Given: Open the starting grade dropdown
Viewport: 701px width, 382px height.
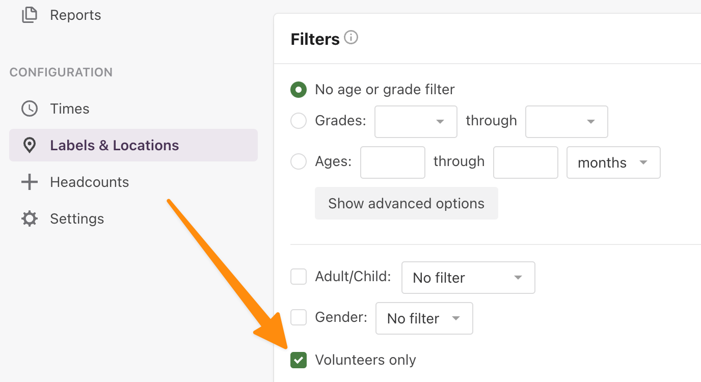Looking at the screenshot, I should [x=416, y=122].
